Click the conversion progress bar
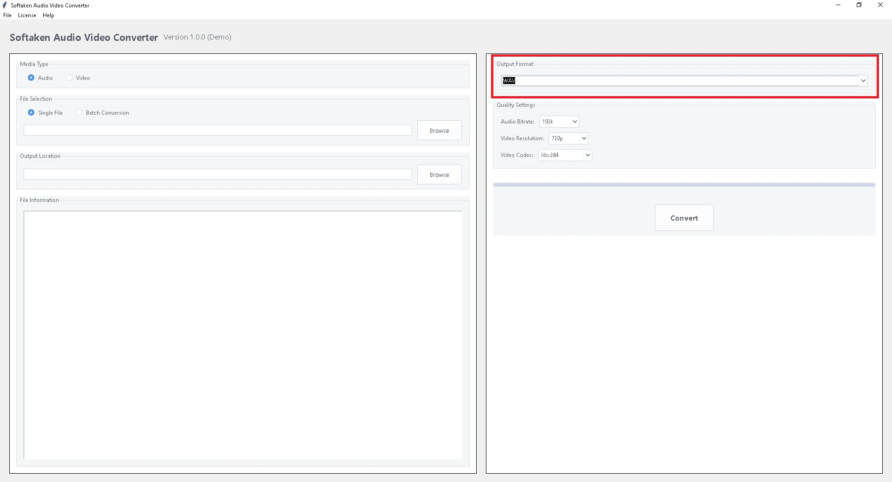The image size is (892, 482). [x=683, y=184]
